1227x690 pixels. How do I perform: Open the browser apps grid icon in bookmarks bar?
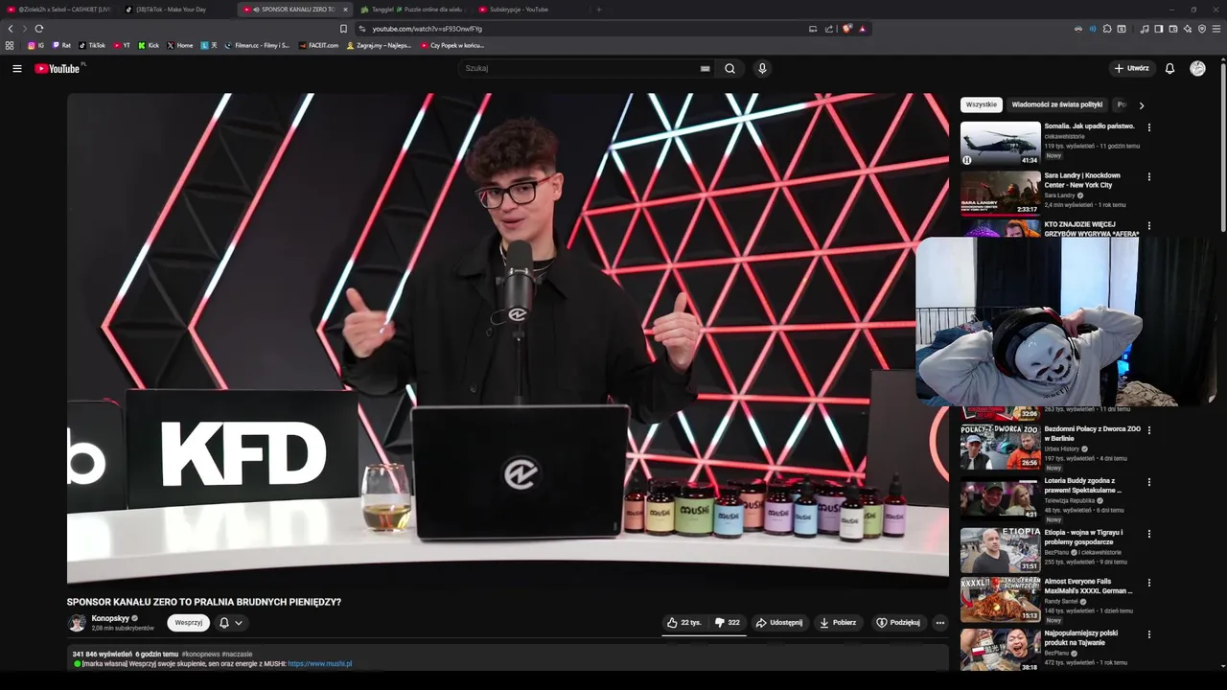[10, 45]
